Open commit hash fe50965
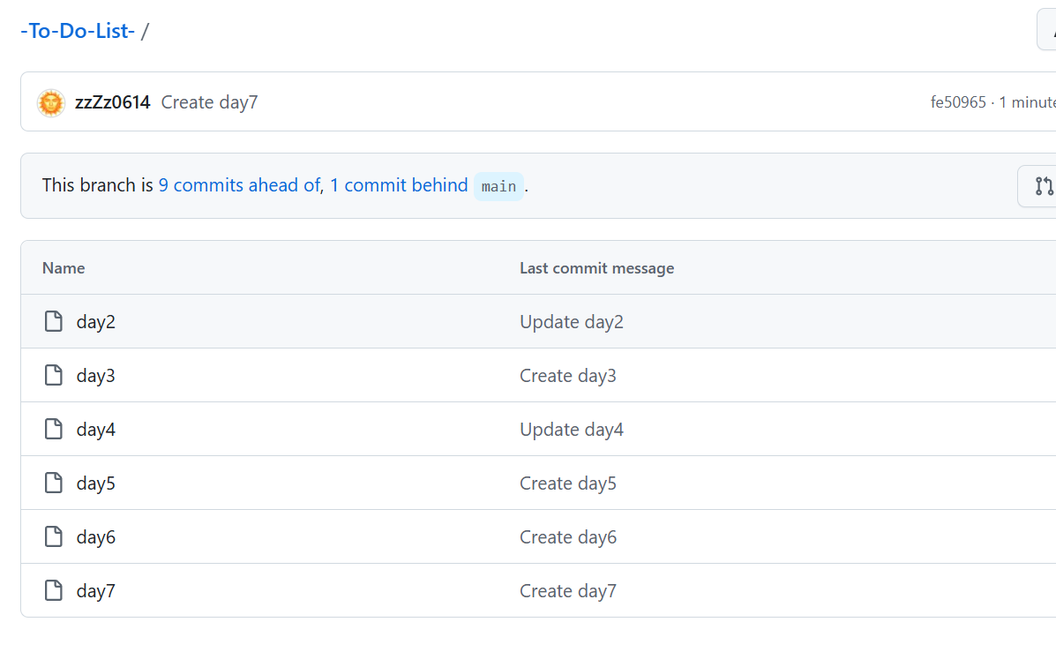Screen dimensions: 1056x652 pos(958,102)
